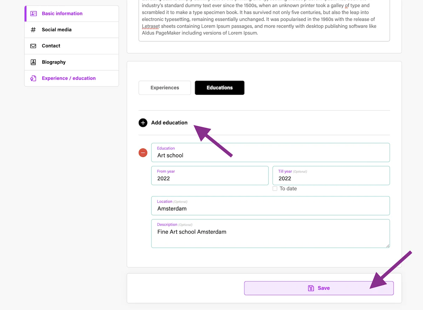Tick the To date checkbox

(x=275, y=189)
